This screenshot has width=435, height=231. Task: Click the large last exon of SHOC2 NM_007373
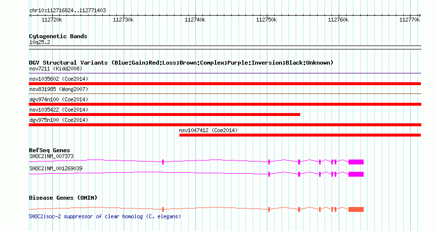click(x=356, y=162)
